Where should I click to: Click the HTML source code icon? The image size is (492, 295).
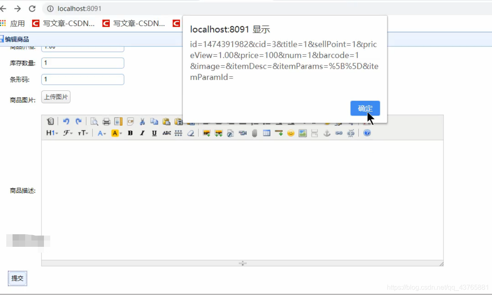tap(50, 121)
